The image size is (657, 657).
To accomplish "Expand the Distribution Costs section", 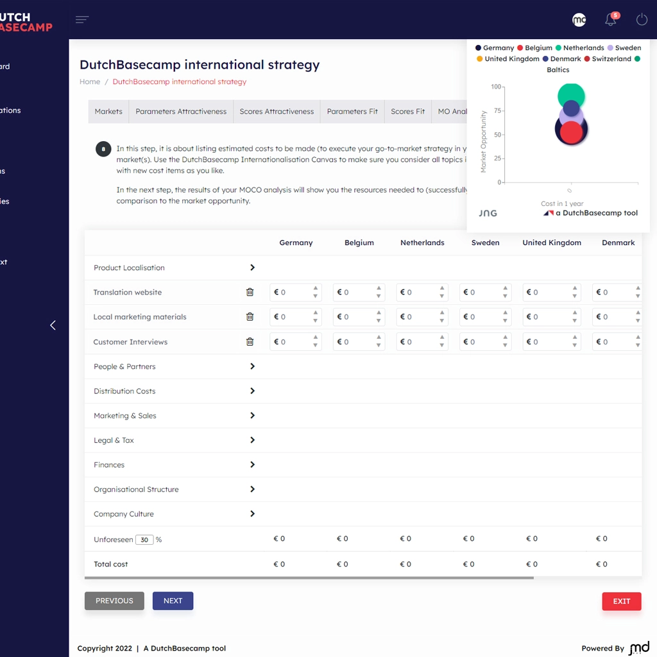I will [x=252, y=391].
